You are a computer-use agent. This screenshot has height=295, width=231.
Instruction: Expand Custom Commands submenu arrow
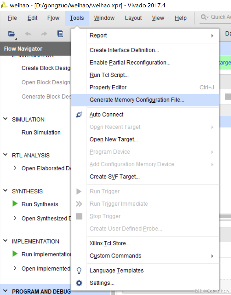(212, 256)
